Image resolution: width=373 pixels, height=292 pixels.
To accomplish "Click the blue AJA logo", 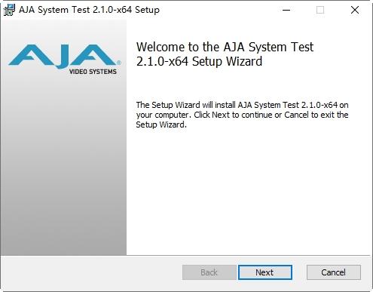I will (63, 57).
